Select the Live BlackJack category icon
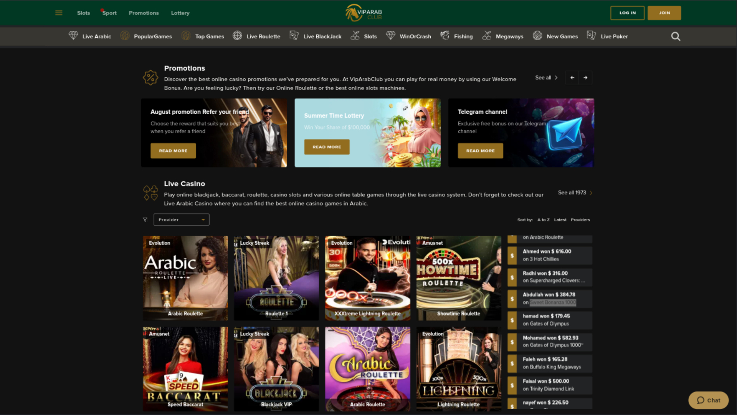Screen dimensions: 737x415 coord(294,35)
